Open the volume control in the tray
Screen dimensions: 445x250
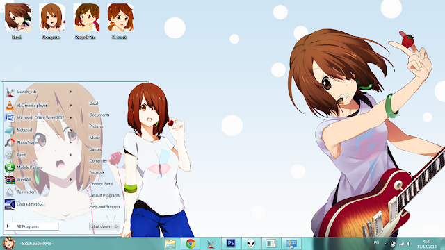point(409,244)
